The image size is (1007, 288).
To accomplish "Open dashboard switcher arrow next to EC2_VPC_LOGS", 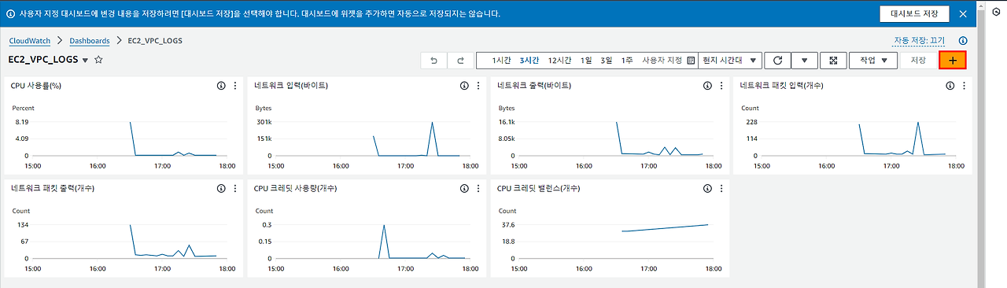I will (85, 61).
